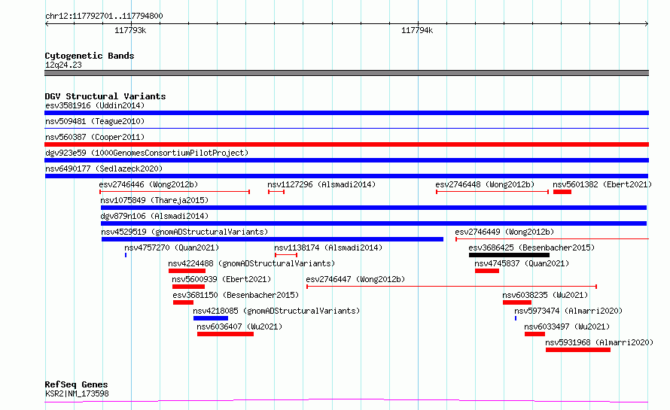Open the esv2746448 (Wong2012b) label
Viewport: 670px width, 410px height.
click(485, 184)
